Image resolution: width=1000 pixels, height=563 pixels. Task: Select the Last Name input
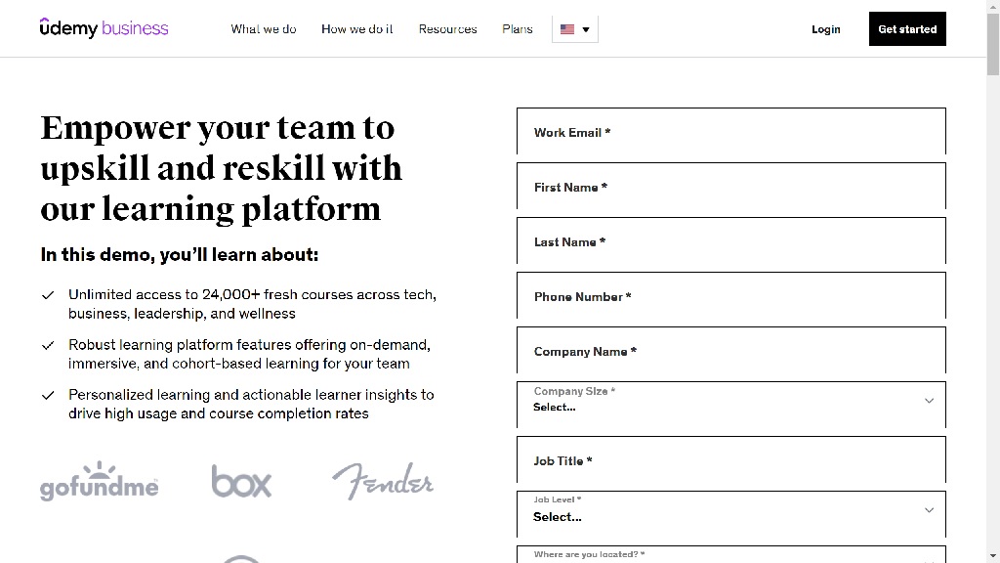730,241
